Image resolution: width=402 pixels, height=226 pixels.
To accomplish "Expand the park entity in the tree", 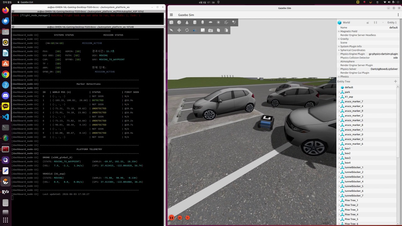I will coord(339,92).
